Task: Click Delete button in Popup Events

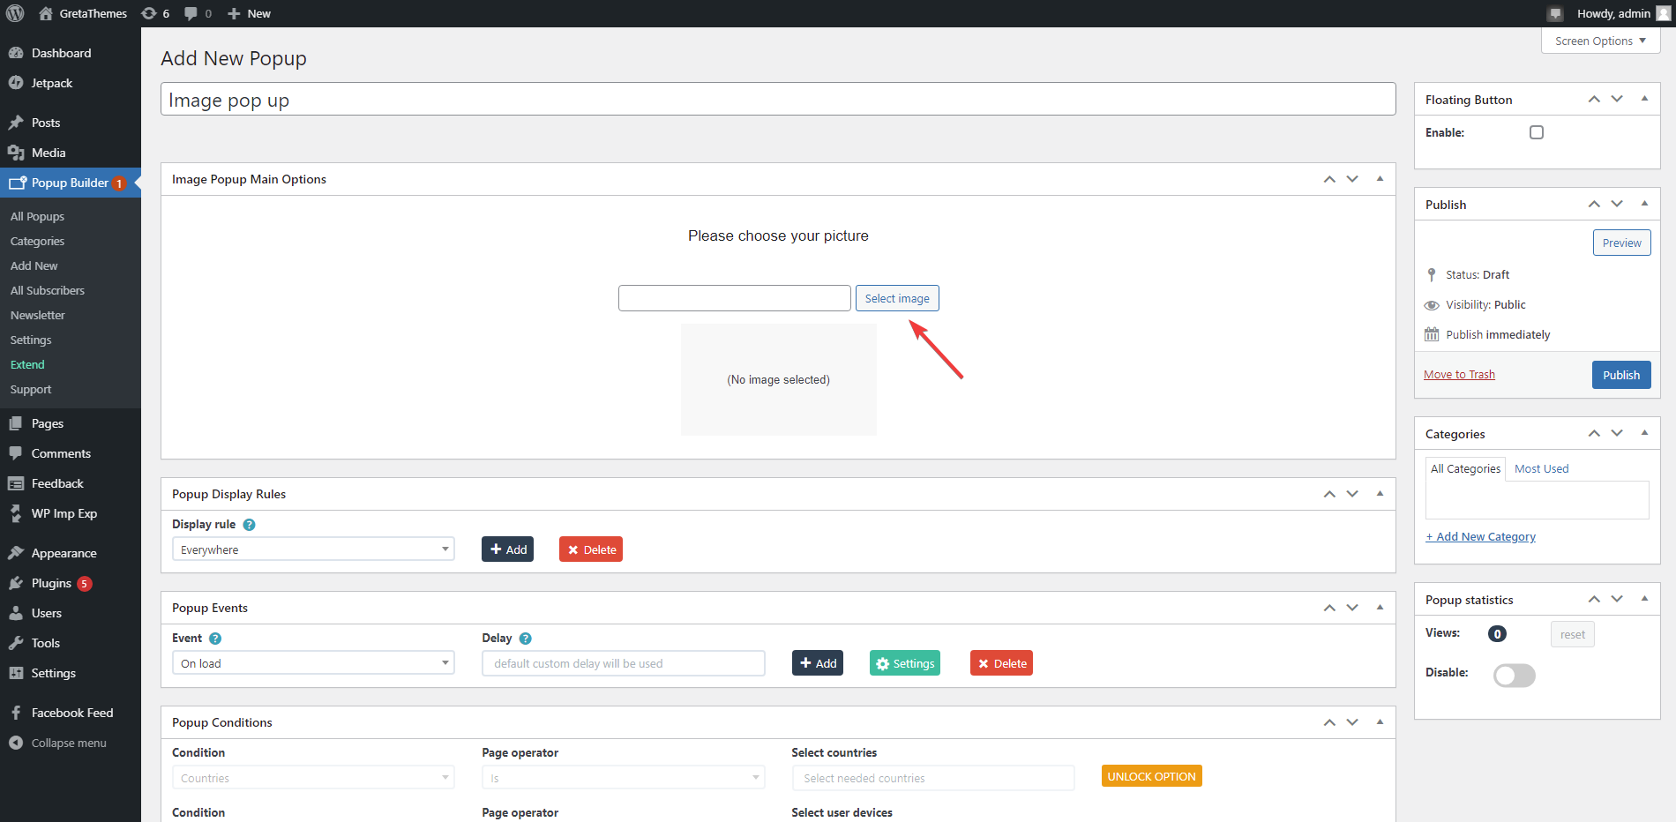Action: pos(1001,663)
